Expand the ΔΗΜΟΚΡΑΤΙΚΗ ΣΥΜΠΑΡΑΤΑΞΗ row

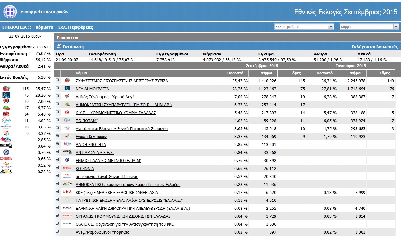coord(57,104)
